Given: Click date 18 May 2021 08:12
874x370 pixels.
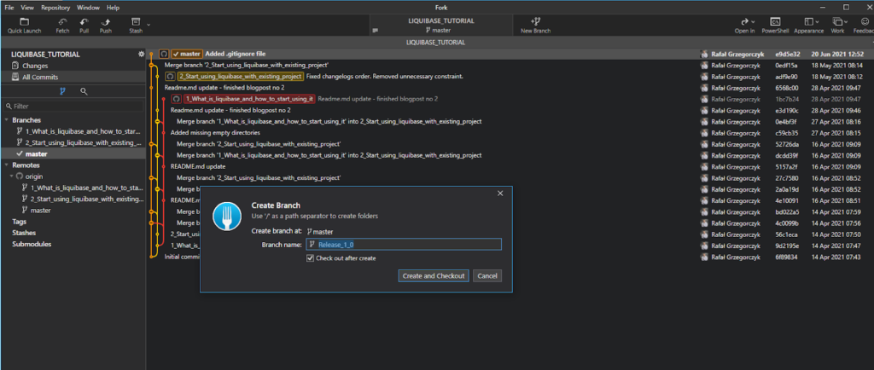Looking at the screenshot, I should [838, 76].
